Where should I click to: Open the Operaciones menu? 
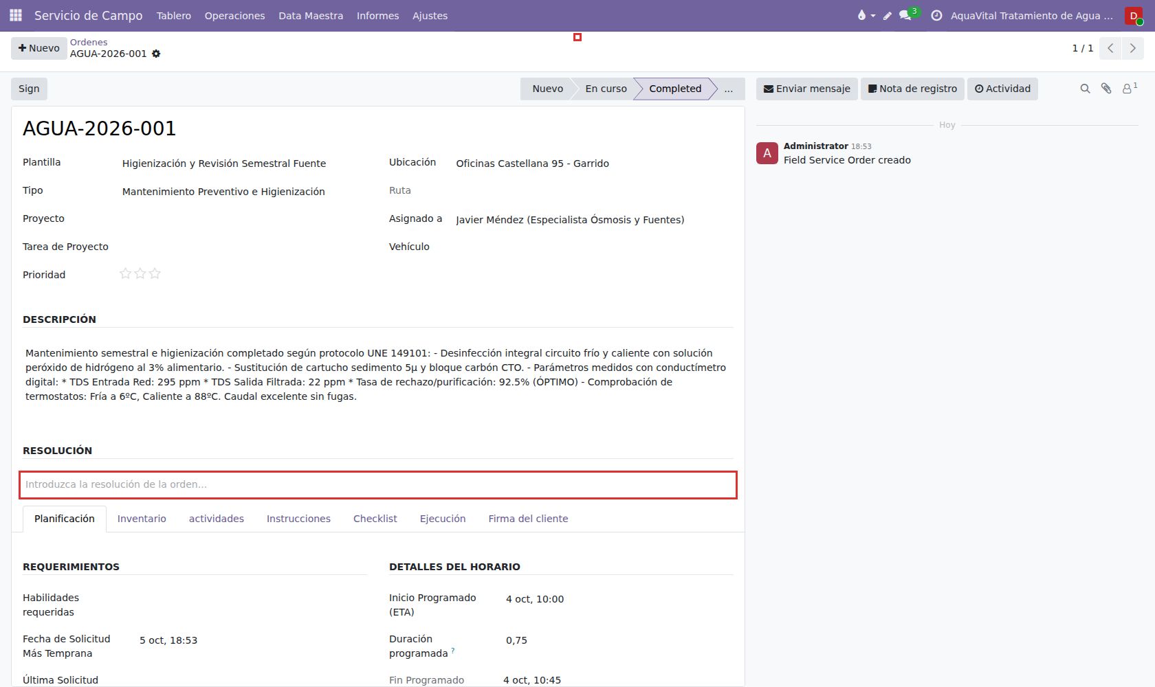click(234, 16)
